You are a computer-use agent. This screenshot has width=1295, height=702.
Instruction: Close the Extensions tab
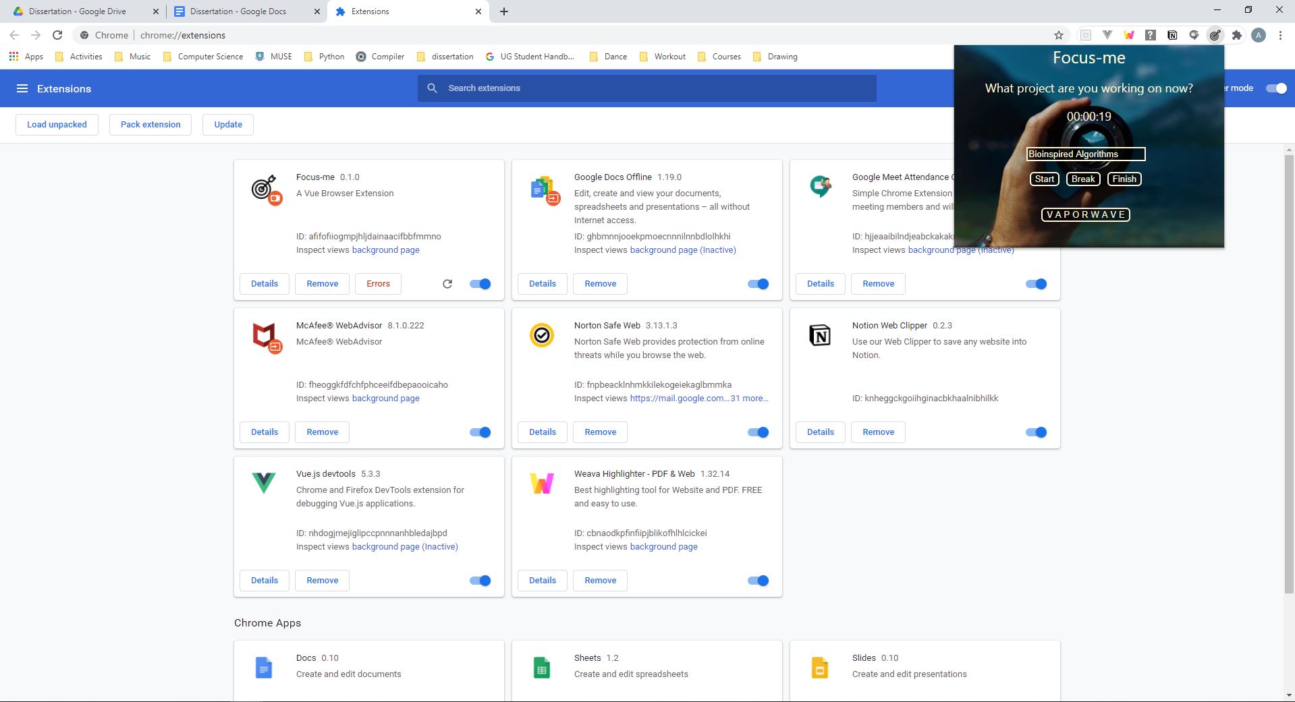point(478,11)
